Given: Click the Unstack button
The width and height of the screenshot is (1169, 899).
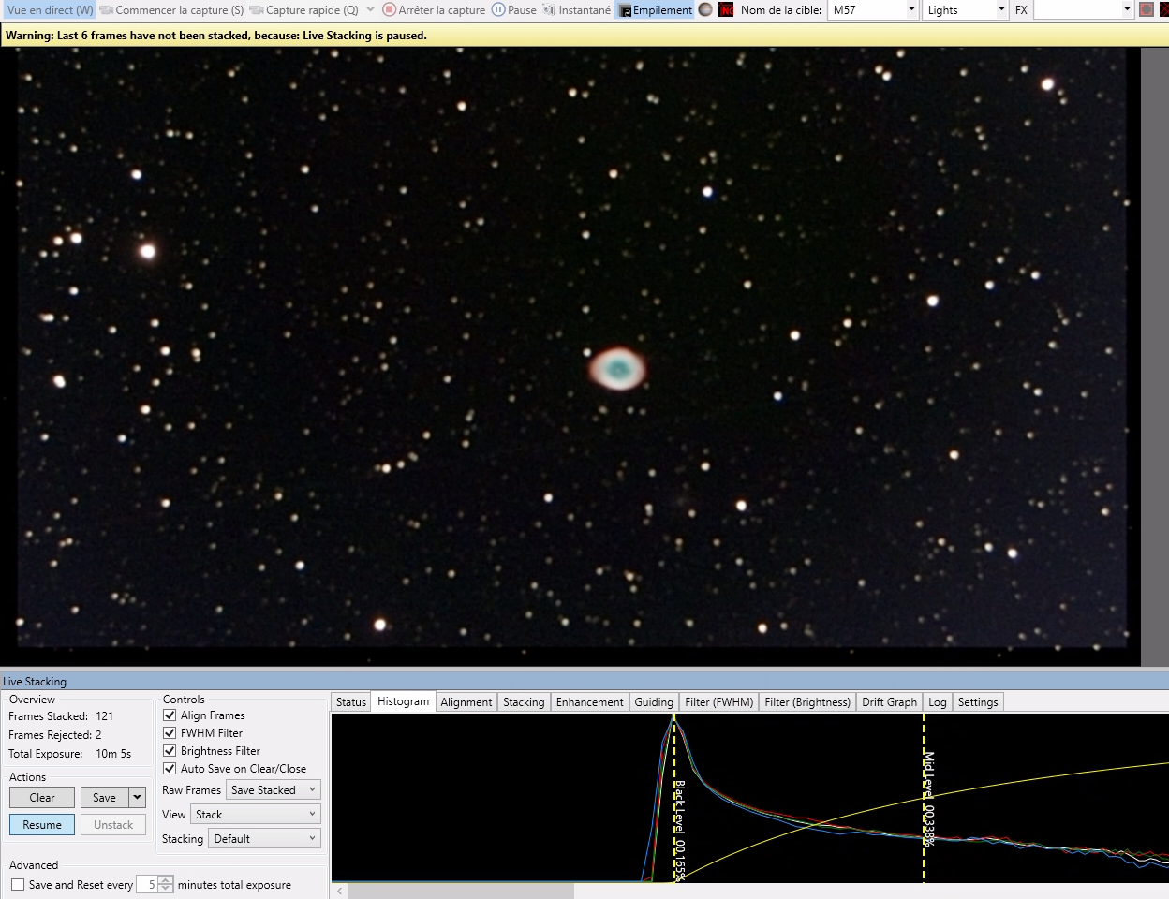Looking at the screenshot, I should [113, 825].
